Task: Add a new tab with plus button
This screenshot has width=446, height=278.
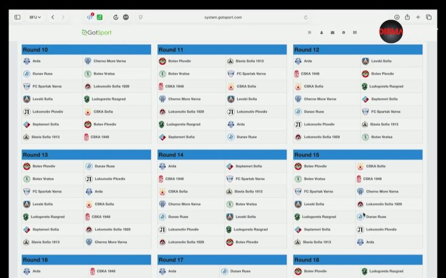Action: [x=418, y=18]
